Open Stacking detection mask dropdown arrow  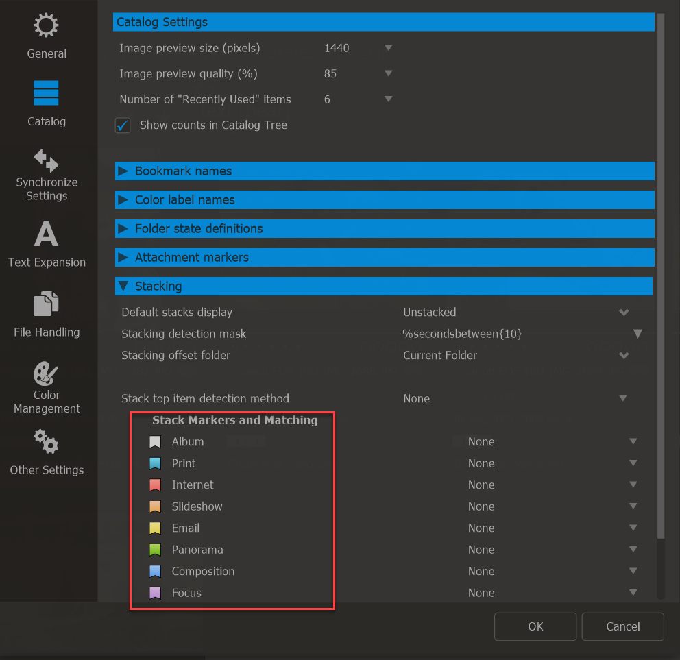click(637, 334)
